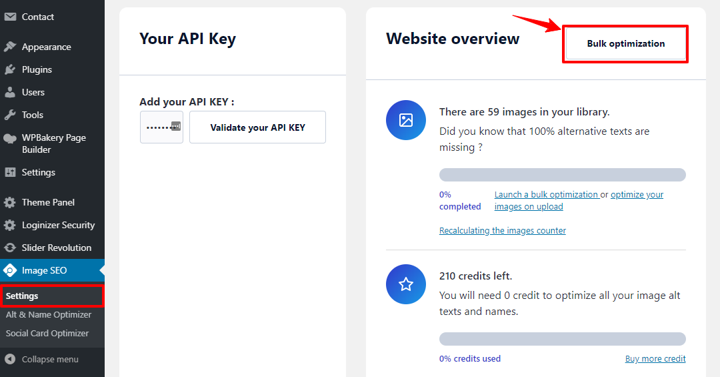This screenshot has width=720, height=377.
Task: Click the API key input field
Action: pos(161,127)
